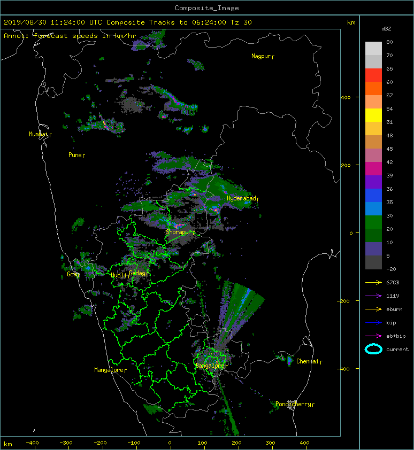The image size is (414, 450).
Task: Click -100 on the bottom axis
Action: coord(134,443)
